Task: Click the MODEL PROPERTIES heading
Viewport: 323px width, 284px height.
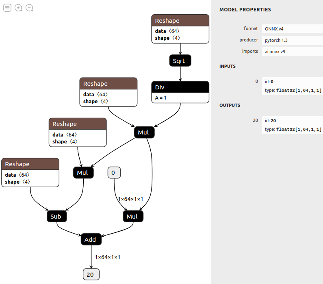Action: [245, 10]
